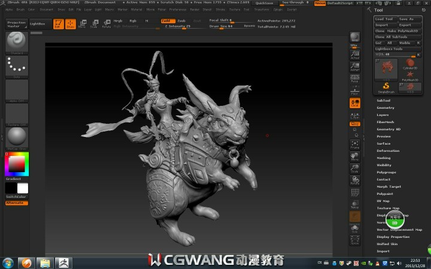Expand the UV Map section

383,201
